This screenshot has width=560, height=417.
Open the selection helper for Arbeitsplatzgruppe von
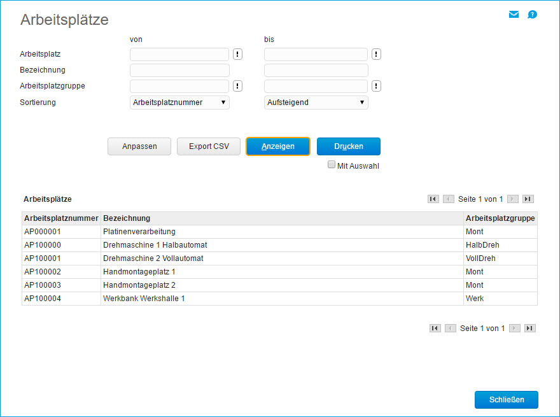point(237,86)
